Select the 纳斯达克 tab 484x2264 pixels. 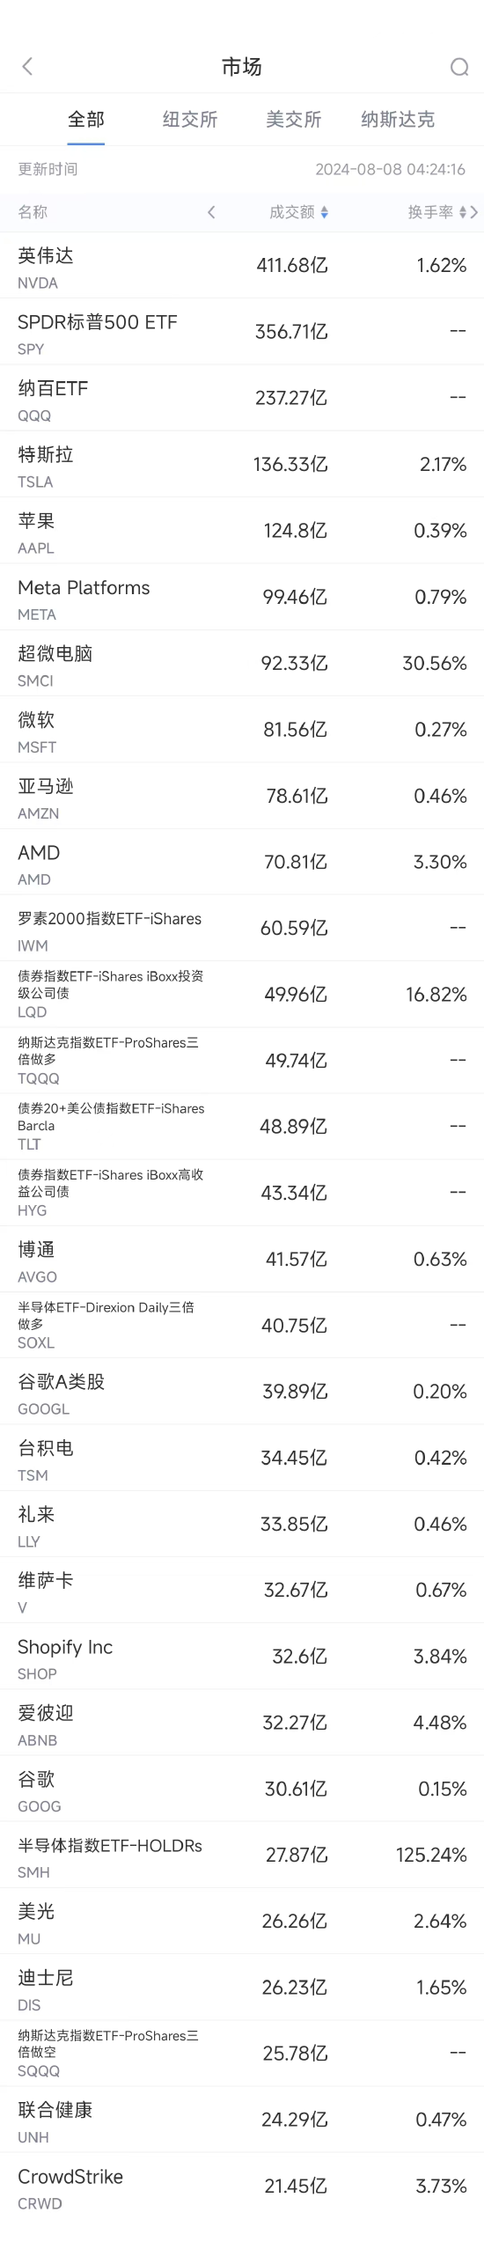398,120
